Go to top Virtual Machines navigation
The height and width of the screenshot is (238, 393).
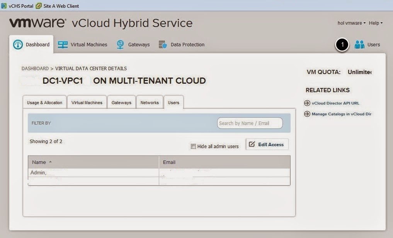click(x=83, y=44)
